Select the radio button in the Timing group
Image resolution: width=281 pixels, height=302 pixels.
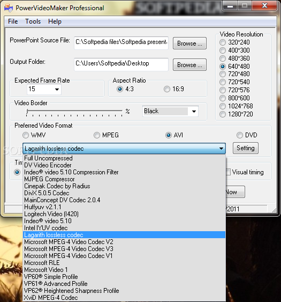pos(17,172)
